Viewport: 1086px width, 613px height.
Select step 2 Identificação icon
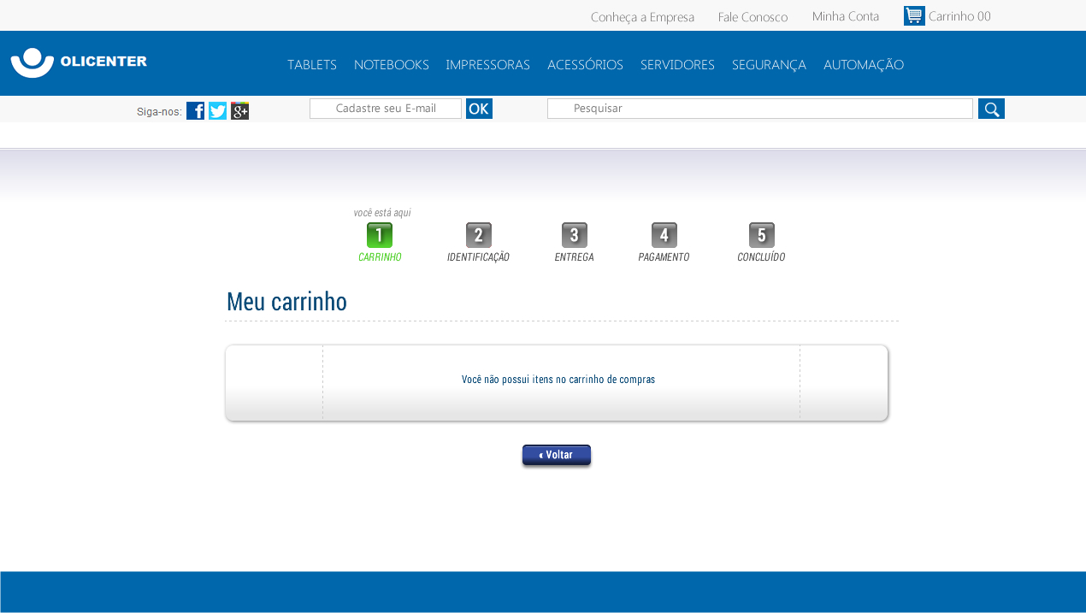[478, 235]
